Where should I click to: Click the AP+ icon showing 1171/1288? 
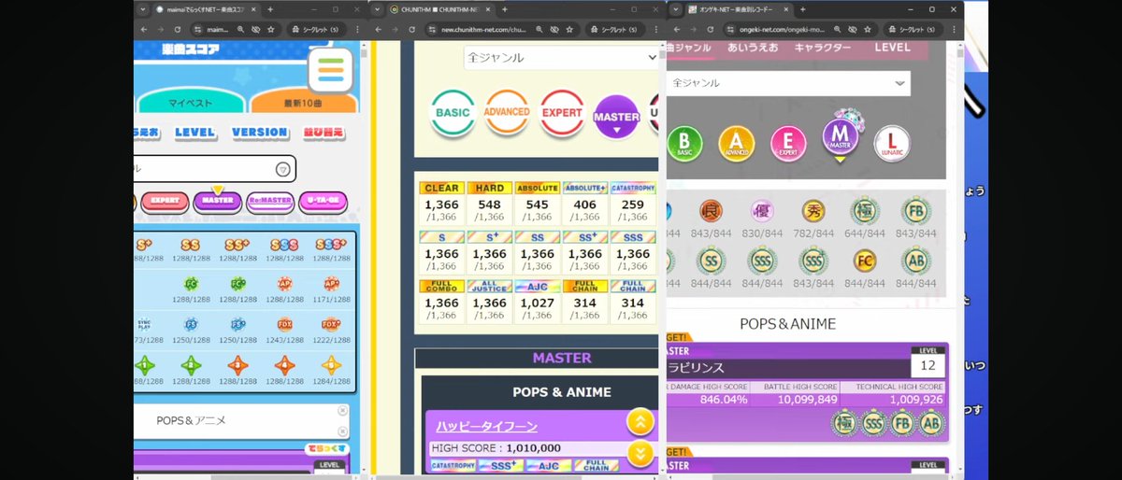tap(331, 284)
